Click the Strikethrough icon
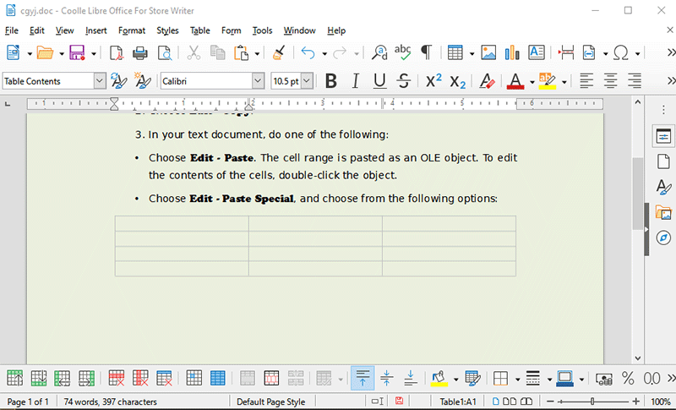This screenshot has height=410, width=676. (404, 81)
